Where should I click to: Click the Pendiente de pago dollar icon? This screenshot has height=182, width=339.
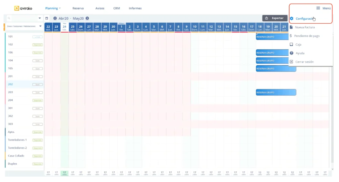click(x=292, y=36)
